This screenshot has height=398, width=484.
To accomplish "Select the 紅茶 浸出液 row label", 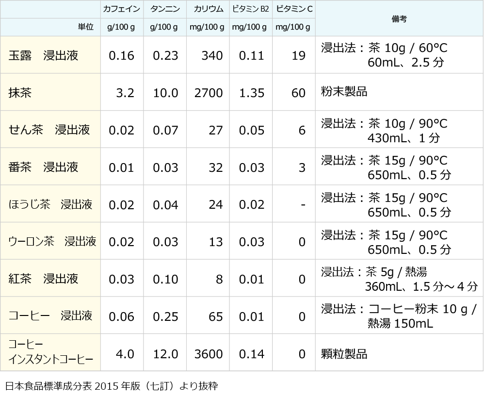I will coord(44,279).
